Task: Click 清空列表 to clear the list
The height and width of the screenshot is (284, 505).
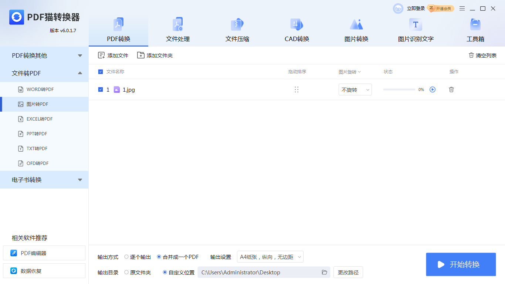Action: coord(482,55)
